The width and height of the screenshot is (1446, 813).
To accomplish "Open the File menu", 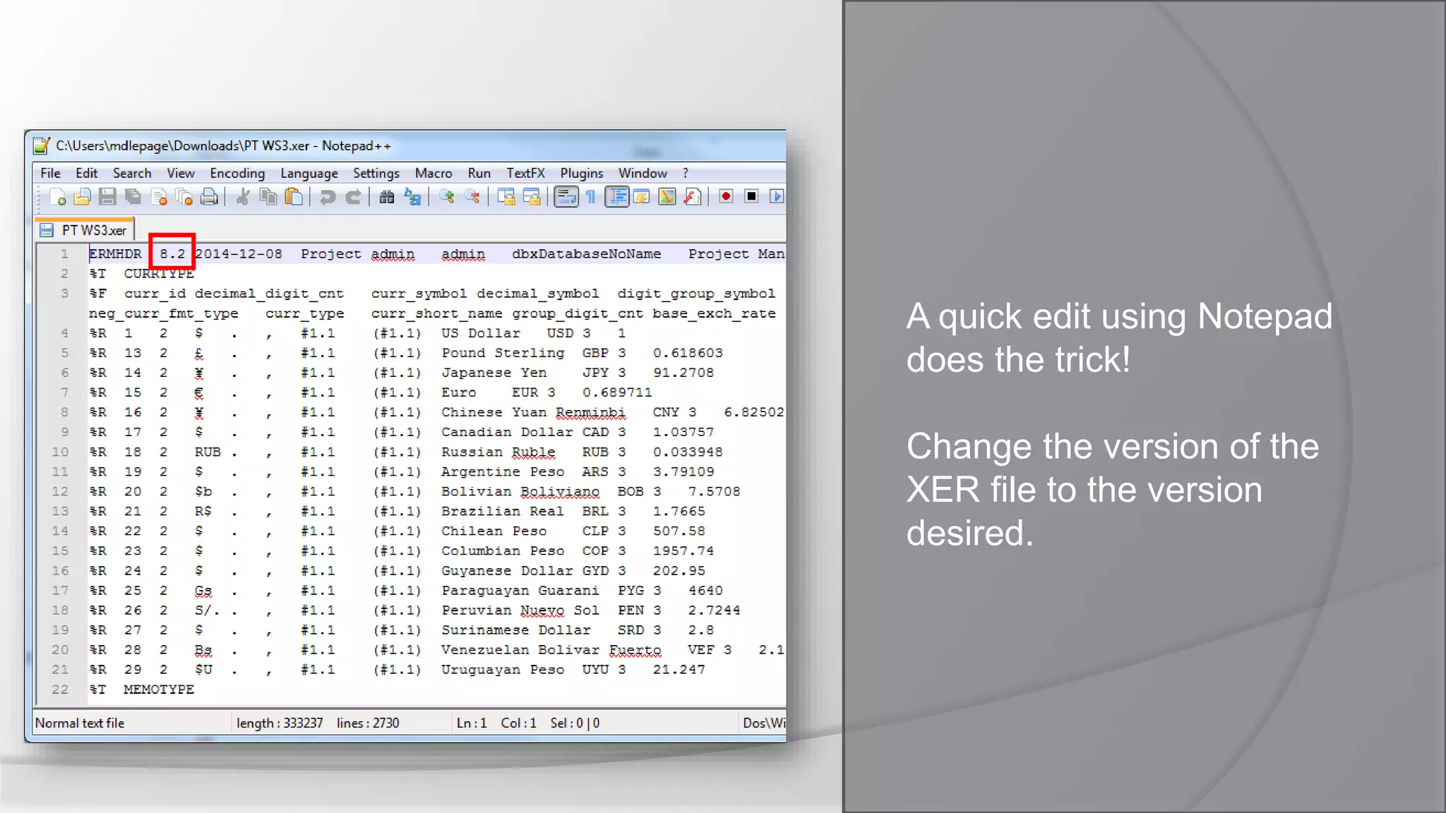I will (50, 173).
